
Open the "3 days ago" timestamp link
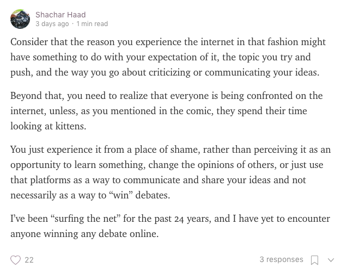[52, 24]
